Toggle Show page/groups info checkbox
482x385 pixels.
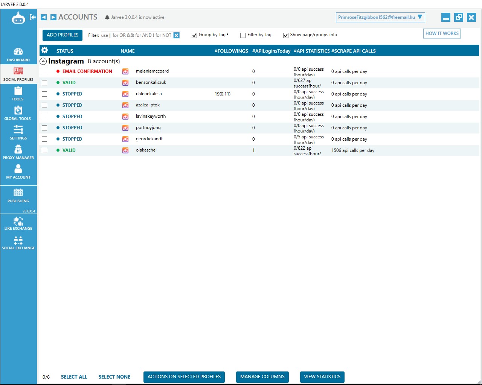(286, 35)
